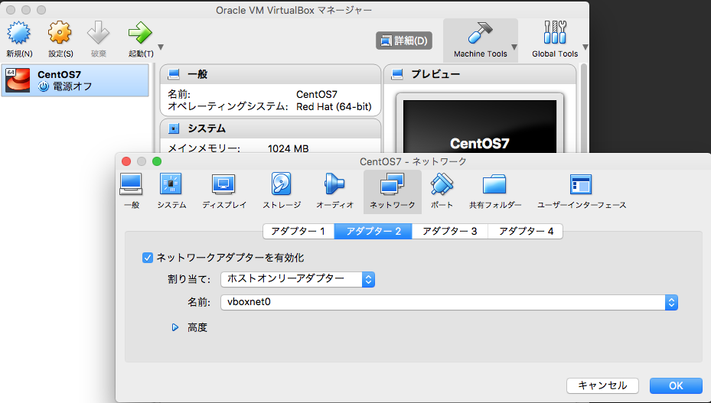Click the Discard (破棄) arrow icon
The width and height of the screenshot is (711, 403).
(x=99, y=33)
